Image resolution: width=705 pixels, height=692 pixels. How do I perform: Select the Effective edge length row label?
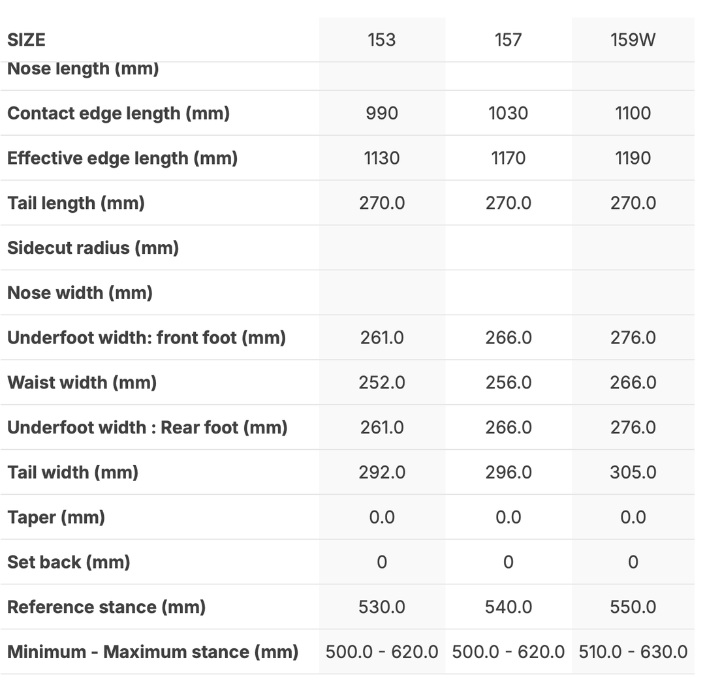click(x=122, y=158)
